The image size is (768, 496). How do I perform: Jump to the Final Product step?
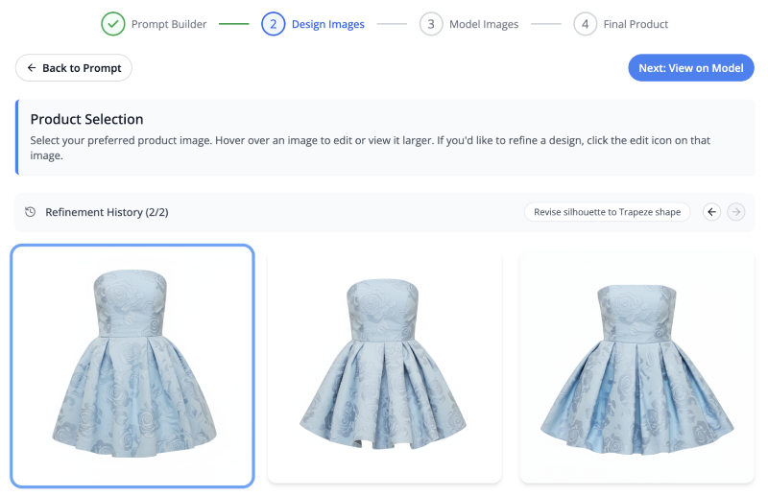tap(636, 24)
